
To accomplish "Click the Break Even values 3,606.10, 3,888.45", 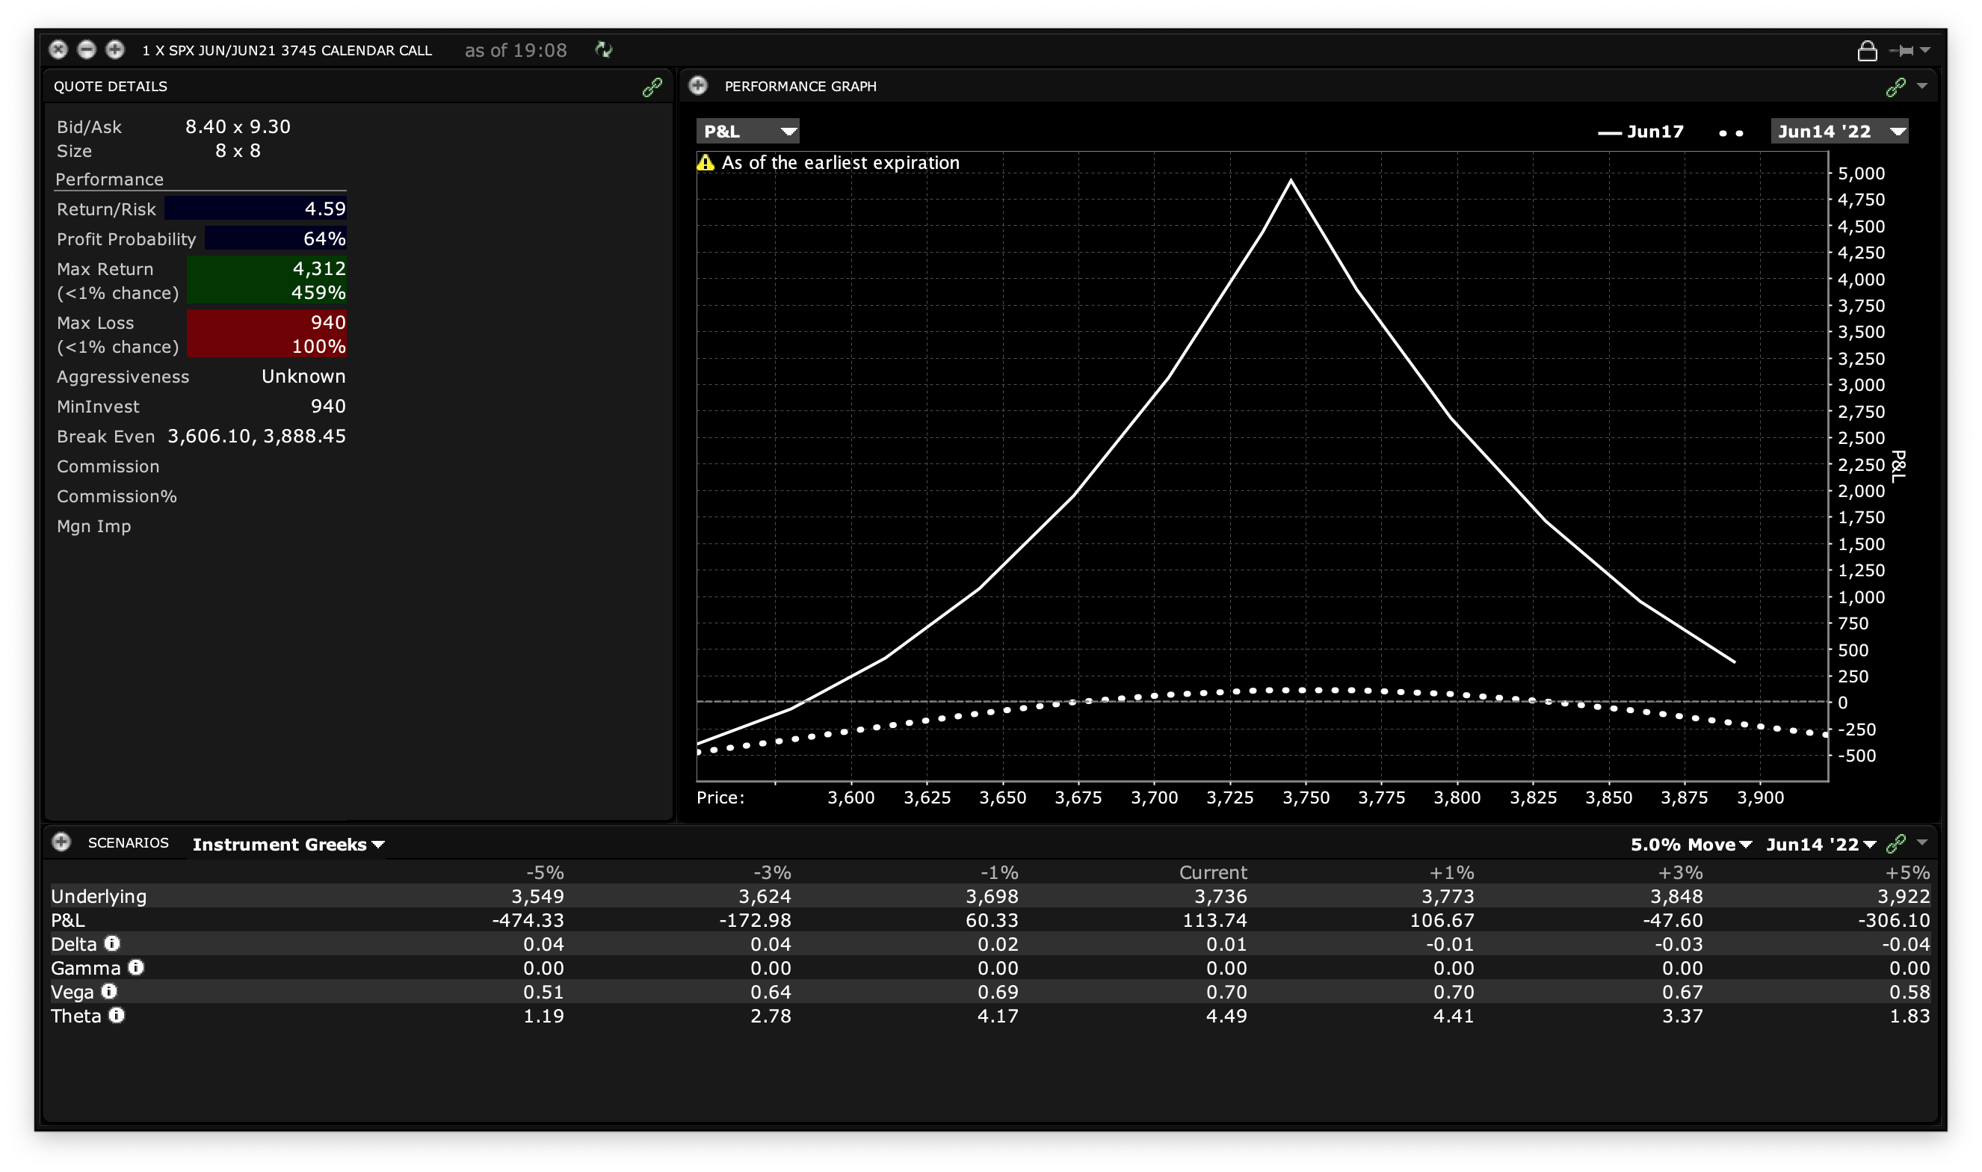I will pos(256,436).
